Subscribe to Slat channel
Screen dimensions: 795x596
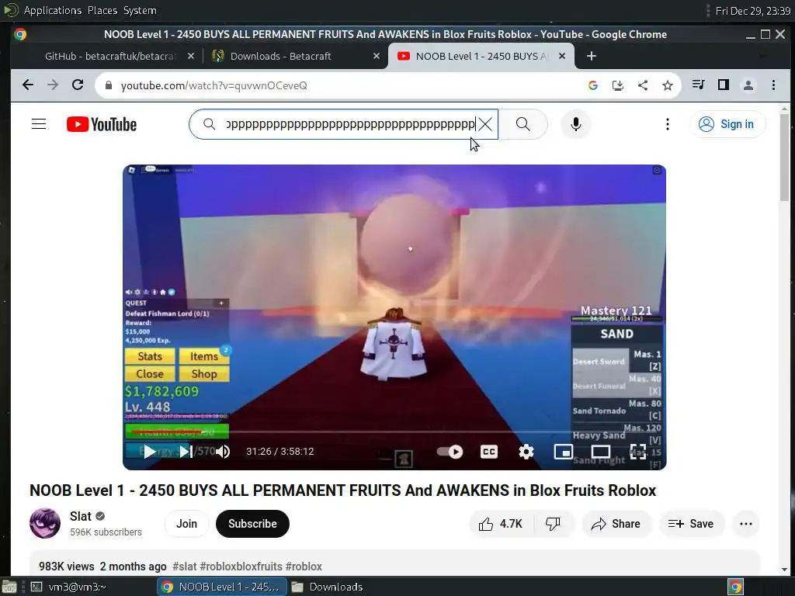[x=252, y=524]
